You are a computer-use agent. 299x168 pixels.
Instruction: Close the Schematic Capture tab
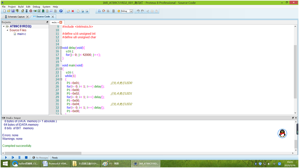pyautogui.click(x=28, y=17)
